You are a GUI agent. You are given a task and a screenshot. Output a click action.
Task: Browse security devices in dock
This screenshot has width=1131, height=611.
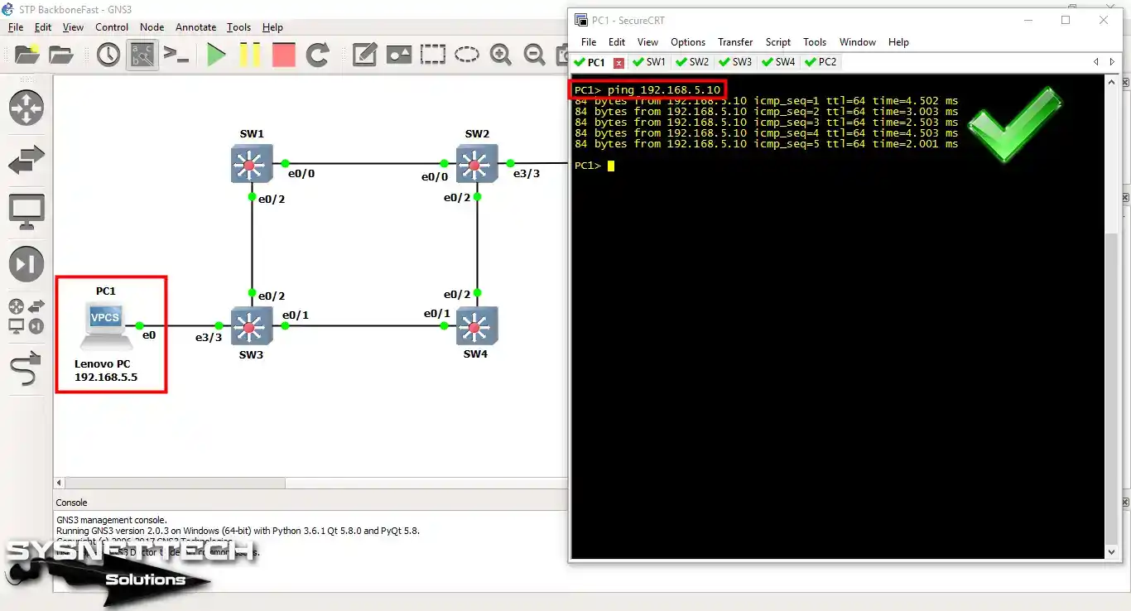tap(26, 265)
